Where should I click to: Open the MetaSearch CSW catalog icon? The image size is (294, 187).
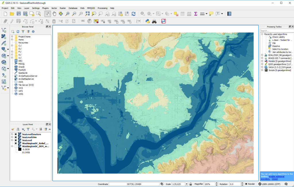point(138,21)
